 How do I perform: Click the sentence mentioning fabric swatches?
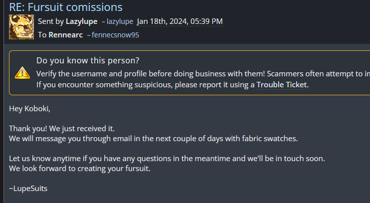pyautogui.click(x=153, y=138)
